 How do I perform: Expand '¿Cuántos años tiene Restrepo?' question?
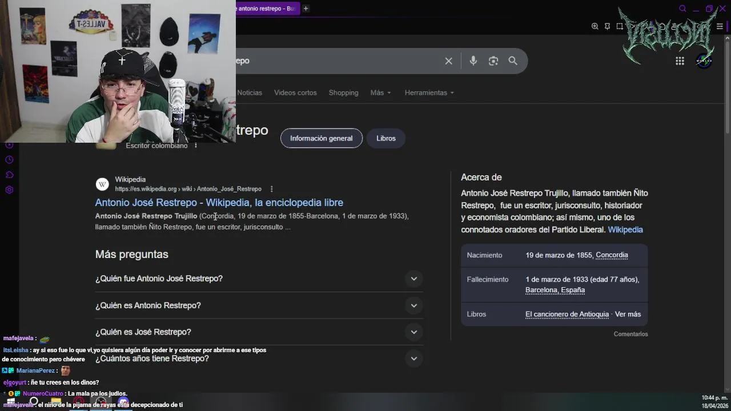pos(259,358)
